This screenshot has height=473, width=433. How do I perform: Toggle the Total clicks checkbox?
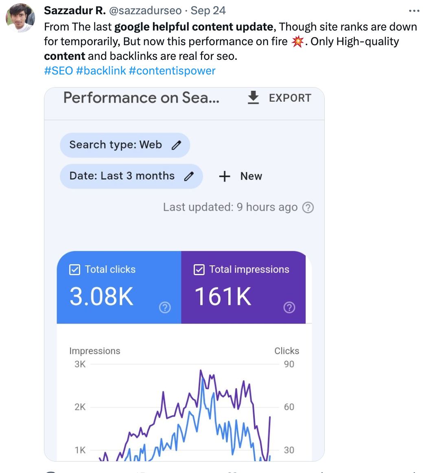pyautogui.click(x=74, y=269)
